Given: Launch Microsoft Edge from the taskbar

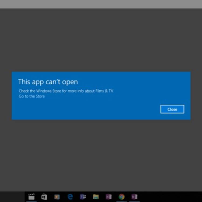Looking at the screenshot, I should 70,197.
